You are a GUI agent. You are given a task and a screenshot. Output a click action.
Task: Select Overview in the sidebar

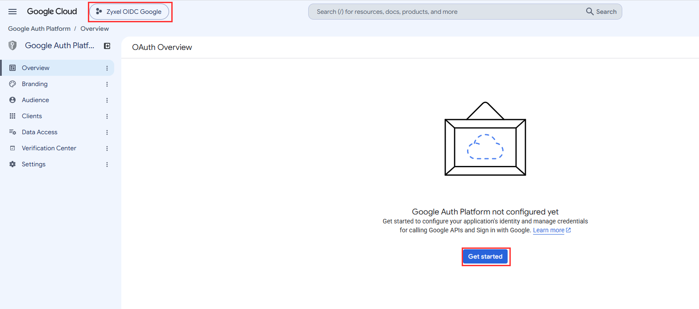click(57, 68)
